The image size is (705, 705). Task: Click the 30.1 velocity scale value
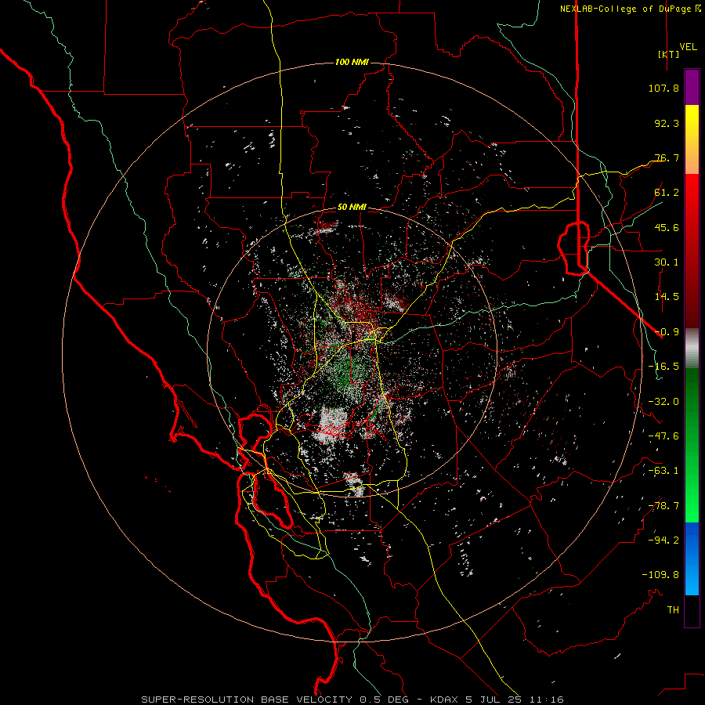[x=667, y=262]
